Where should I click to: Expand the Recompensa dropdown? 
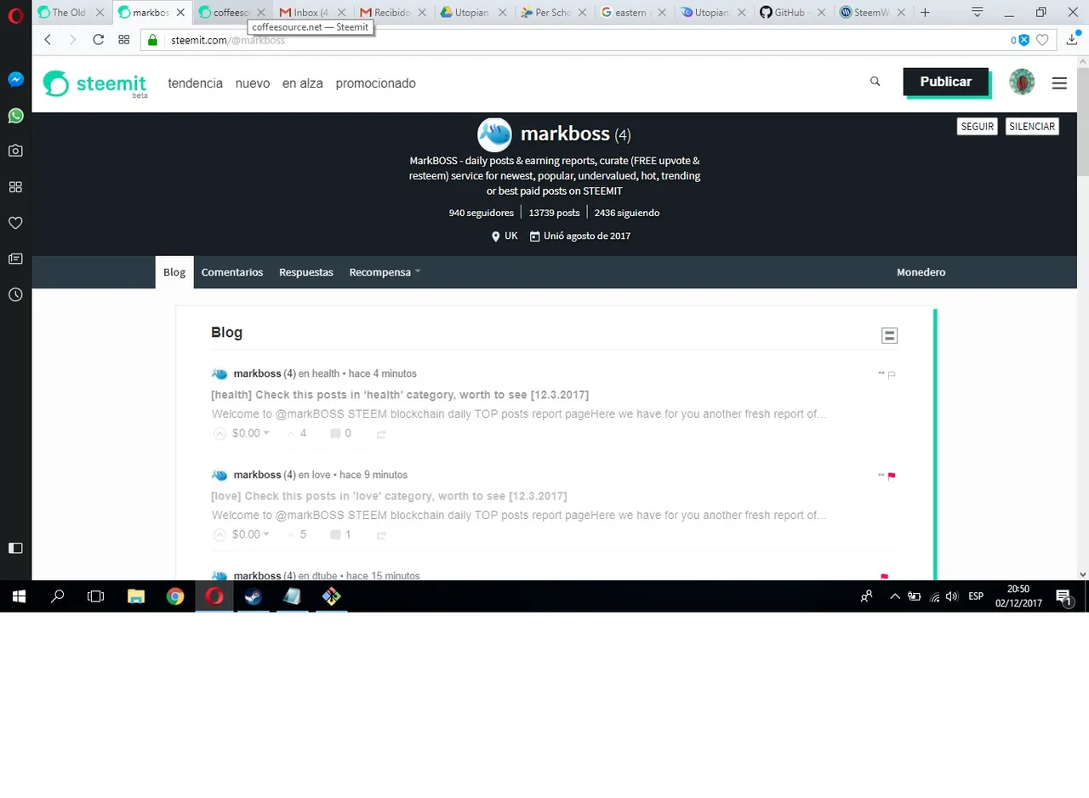point(385,272)
